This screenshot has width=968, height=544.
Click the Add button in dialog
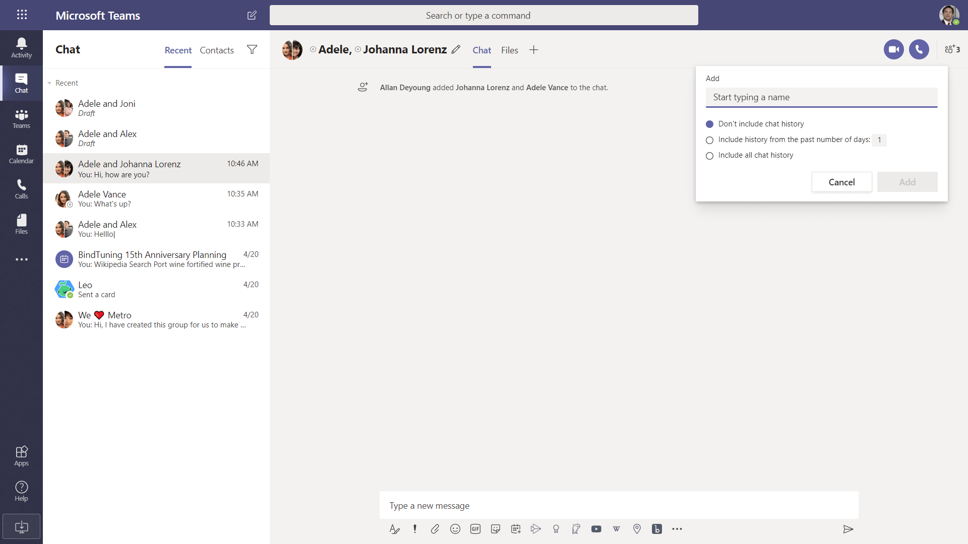click(x=907, y=182)
